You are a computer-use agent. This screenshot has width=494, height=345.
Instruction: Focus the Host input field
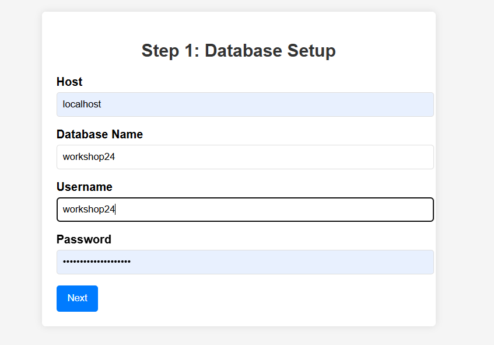coord(245,104)
